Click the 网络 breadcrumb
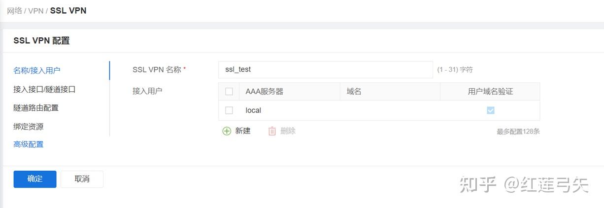Image resolution: width=604 pixels, height=208 pixels. tap(14, 11)
